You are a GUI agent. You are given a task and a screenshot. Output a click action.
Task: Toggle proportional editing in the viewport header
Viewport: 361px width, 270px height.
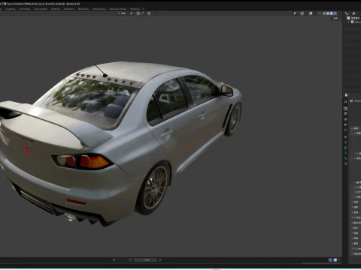click(149, 13)
